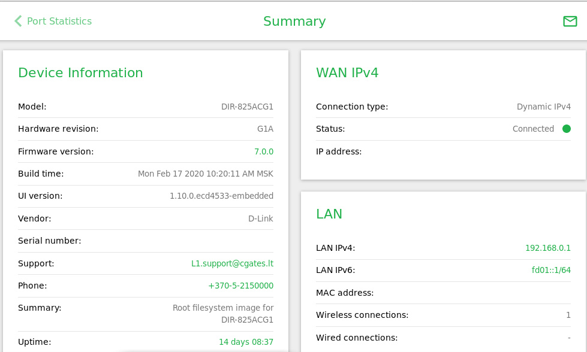
Task: Click the MAC address label
Action: [345, 293]
